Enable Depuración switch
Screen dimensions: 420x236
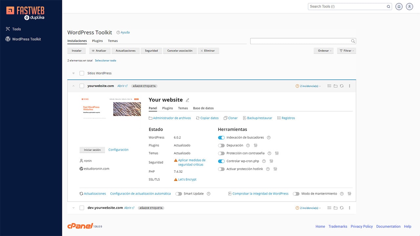coord(221,145)
